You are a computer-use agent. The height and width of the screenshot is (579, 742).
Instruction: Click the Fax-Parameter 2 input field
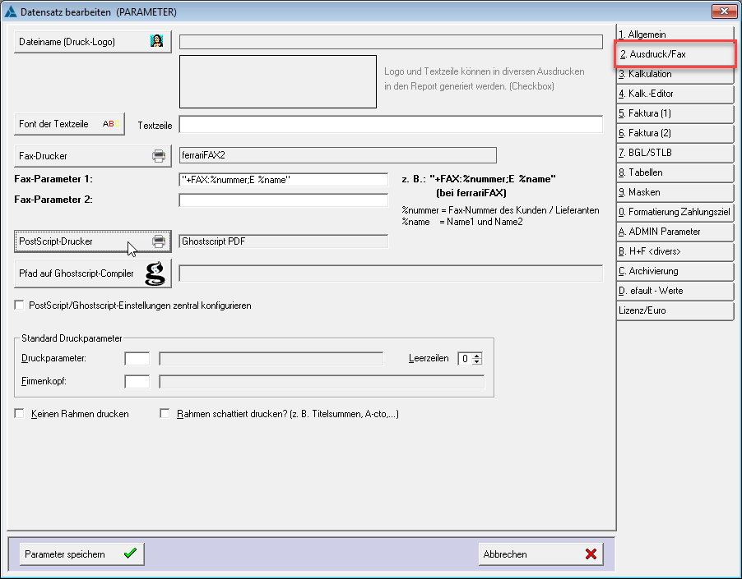click(283, 200)
